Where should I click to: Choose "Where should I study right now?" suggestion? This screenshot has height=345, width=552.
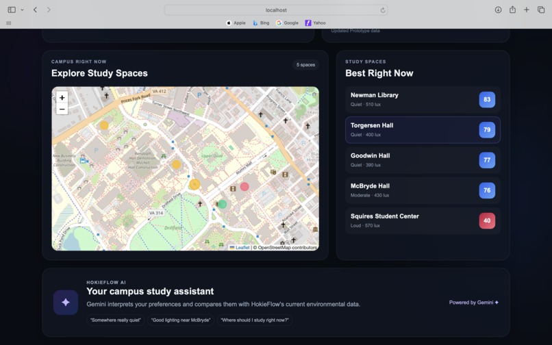click(x=255, y=320)
